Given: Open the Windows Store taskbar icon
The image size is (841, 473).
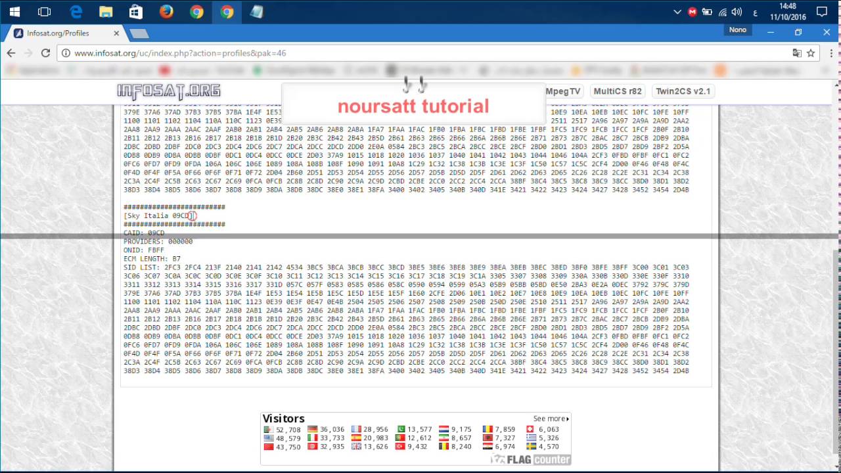Looking at the screenshot, I should point(136,12).
